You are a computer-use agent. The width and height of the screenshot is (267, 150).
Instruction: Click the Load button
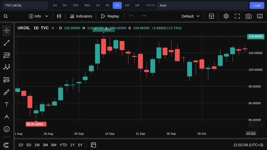tap(257, 5)
